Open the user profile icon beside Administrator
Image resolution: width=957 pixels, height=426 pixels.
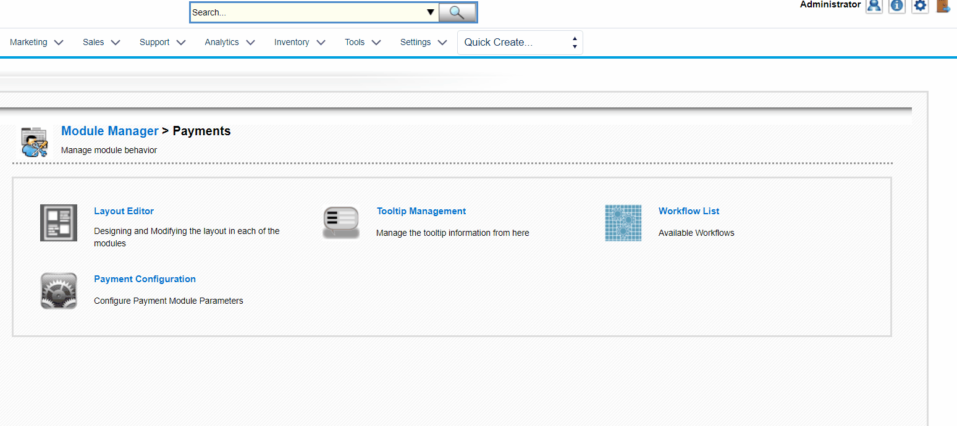pyautogui.click(x=874, y=6)
